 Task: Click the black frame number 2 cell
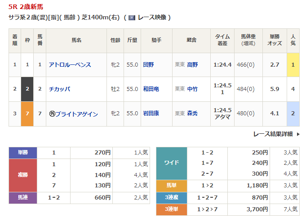[27, 89]
